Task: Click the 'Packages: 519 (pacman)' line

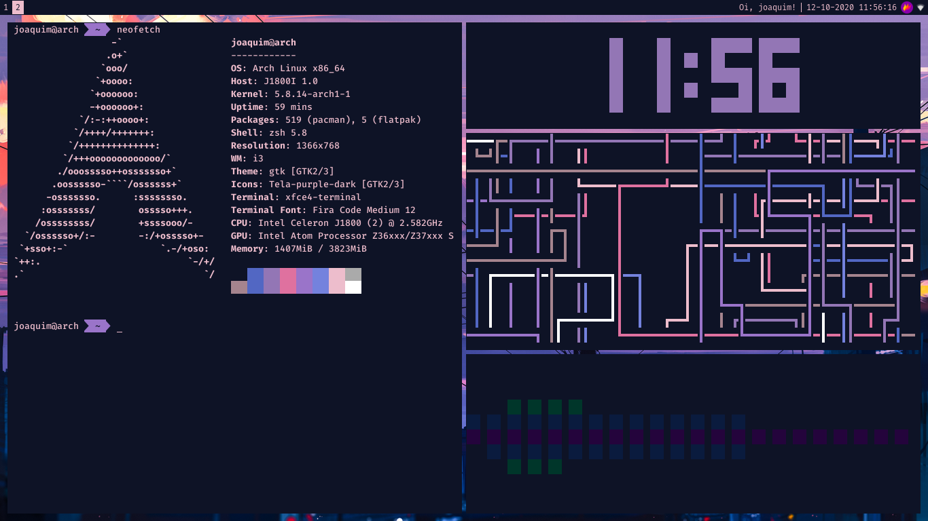Action: [326, 120]
